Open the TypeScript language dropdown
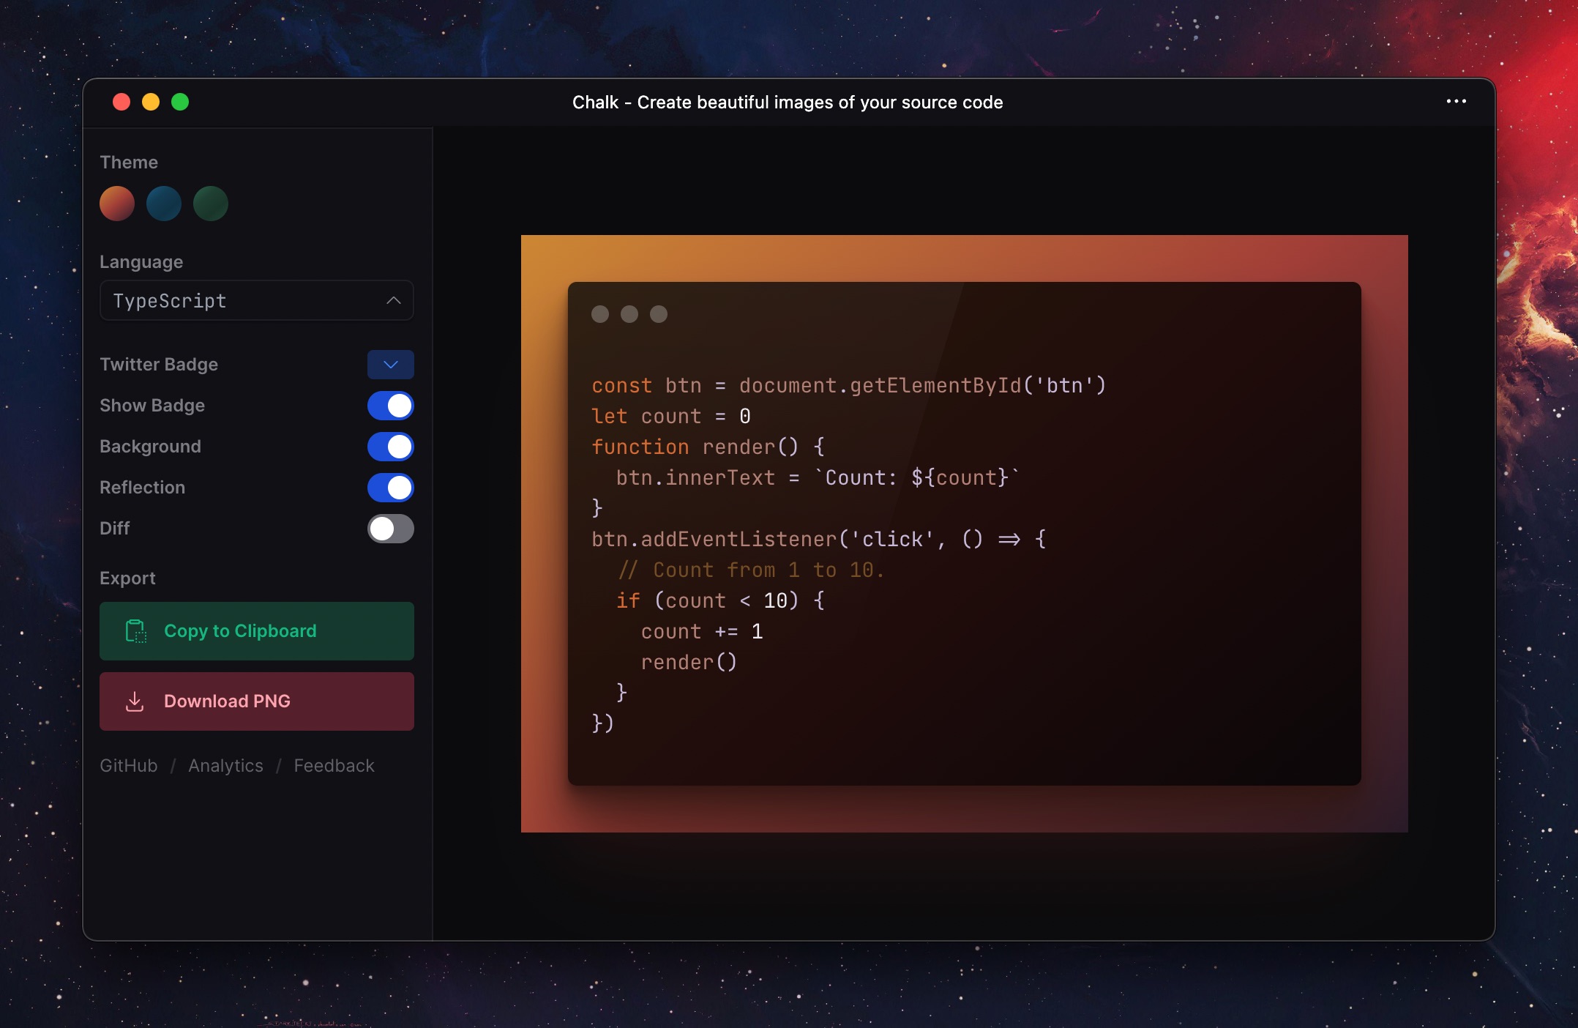Screen dimensions: 1578x1028 tap(256, 301)
